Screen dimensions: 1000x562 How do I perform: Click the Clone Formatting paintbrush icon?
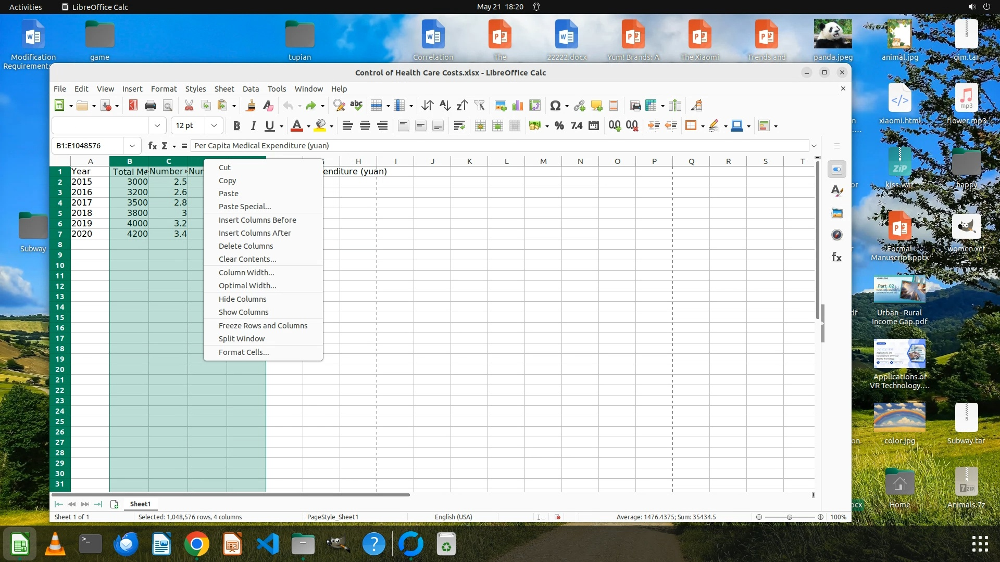[x=251, y=106]
